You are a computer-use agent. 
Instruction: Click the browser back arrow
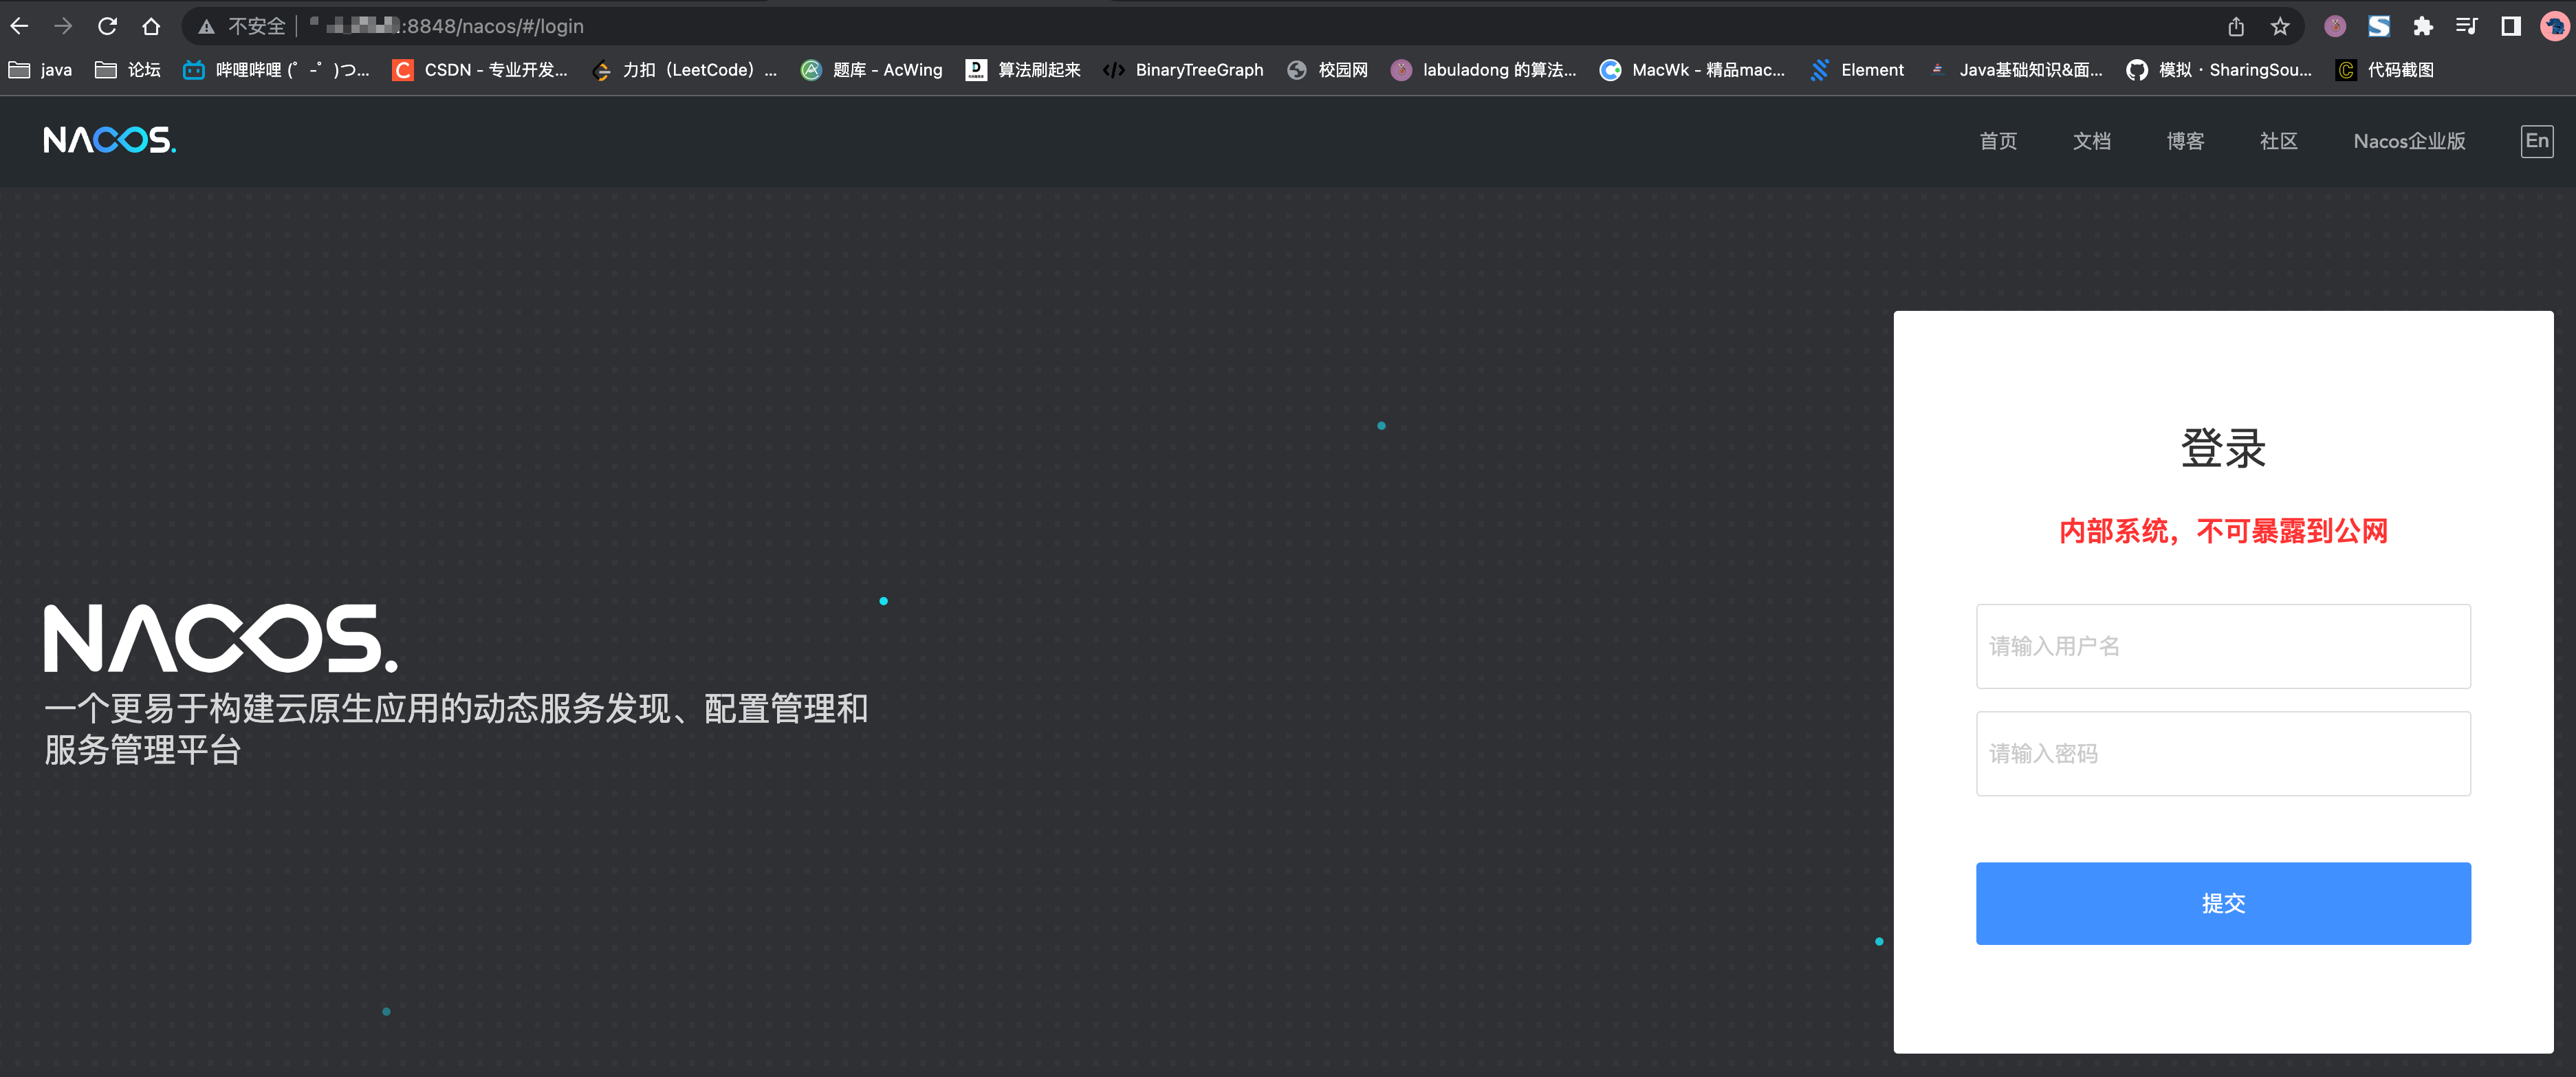point(19,26)
